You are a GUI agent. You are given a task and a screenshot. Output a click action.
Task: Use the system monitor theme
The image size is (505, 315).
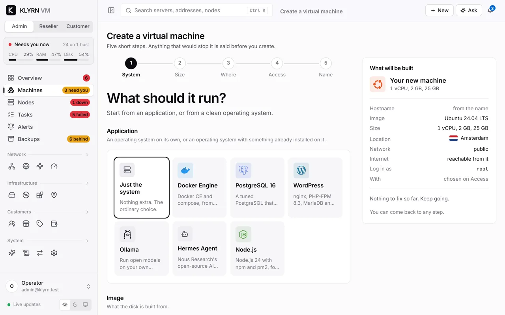click(86, 304)
